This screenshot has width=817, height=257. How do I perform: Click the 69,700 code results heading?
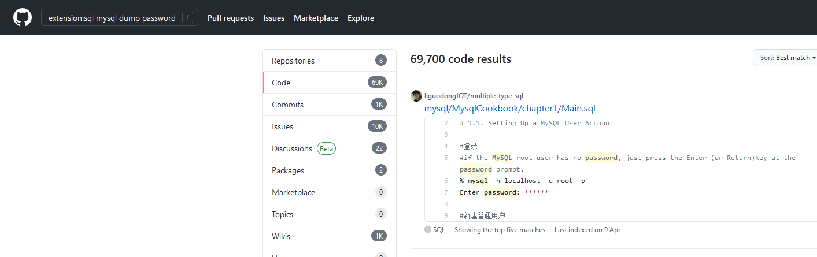(461, 59)
